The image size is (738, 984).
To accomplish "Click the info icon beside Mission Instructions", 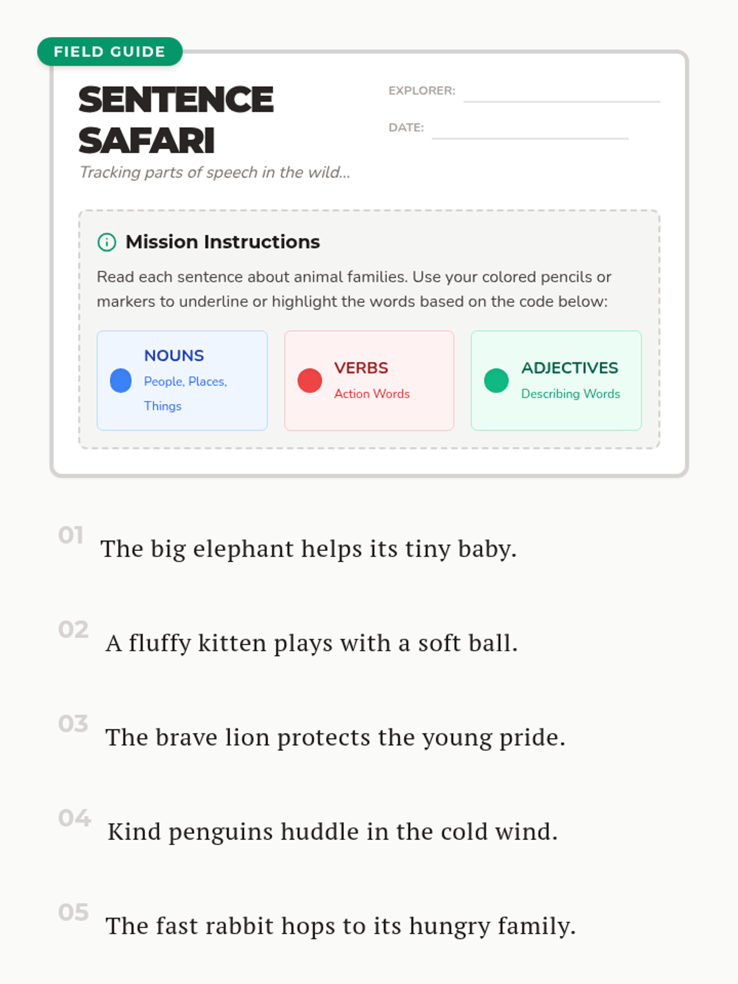I will (x=106, y=242).
